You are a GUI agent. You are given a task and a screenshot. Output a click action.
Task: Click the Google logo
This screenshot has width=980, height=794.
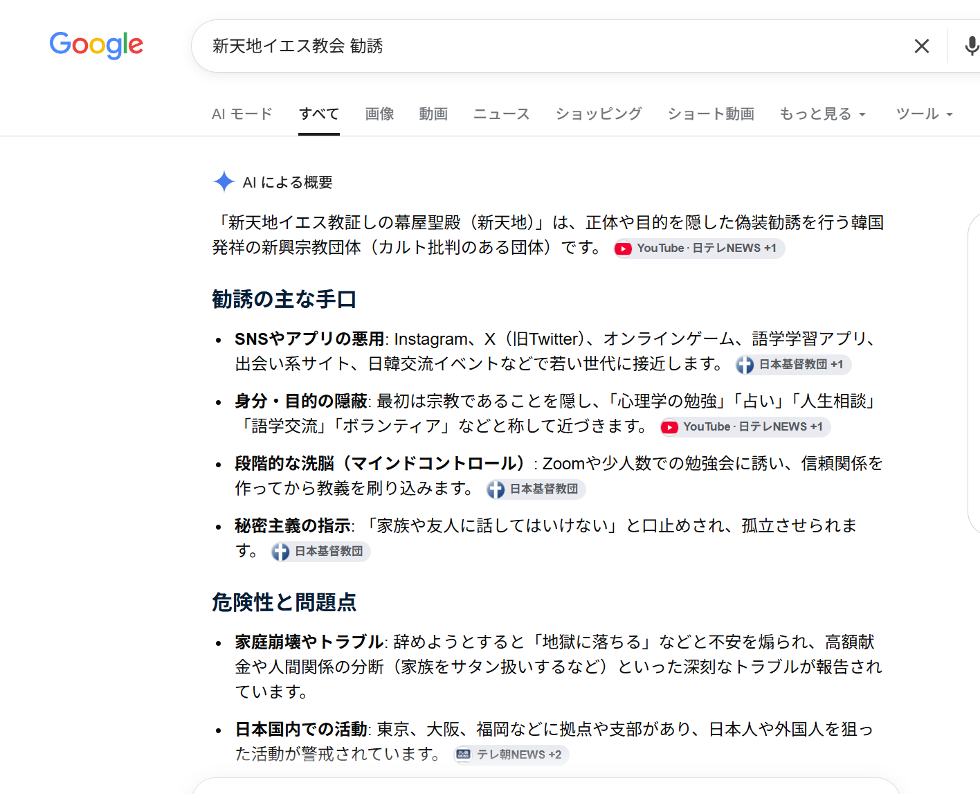pos(96,45)
